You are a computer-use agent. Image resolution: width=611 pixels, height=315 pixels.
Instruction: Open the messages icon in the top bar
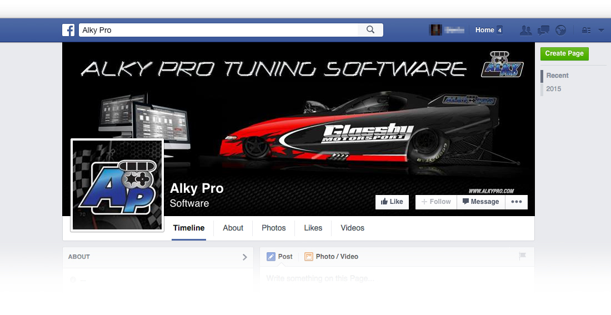pyautogui.click(x=543, y=30)
